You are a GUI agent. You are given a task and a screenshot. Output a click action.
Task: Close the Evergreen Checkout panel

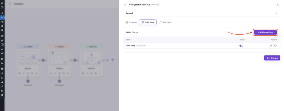(278, 5)
